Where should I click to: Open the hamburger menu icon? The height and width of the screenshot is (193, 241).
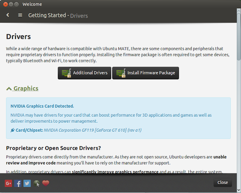pyautogui.click(x=20, y=15)
